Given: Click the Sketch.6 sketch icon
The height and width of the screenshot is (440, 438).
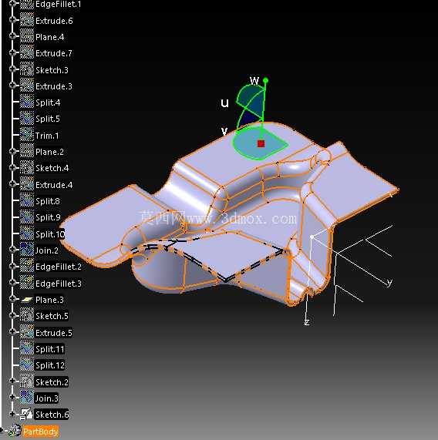Looking at the screenshot, I should 27,414.
